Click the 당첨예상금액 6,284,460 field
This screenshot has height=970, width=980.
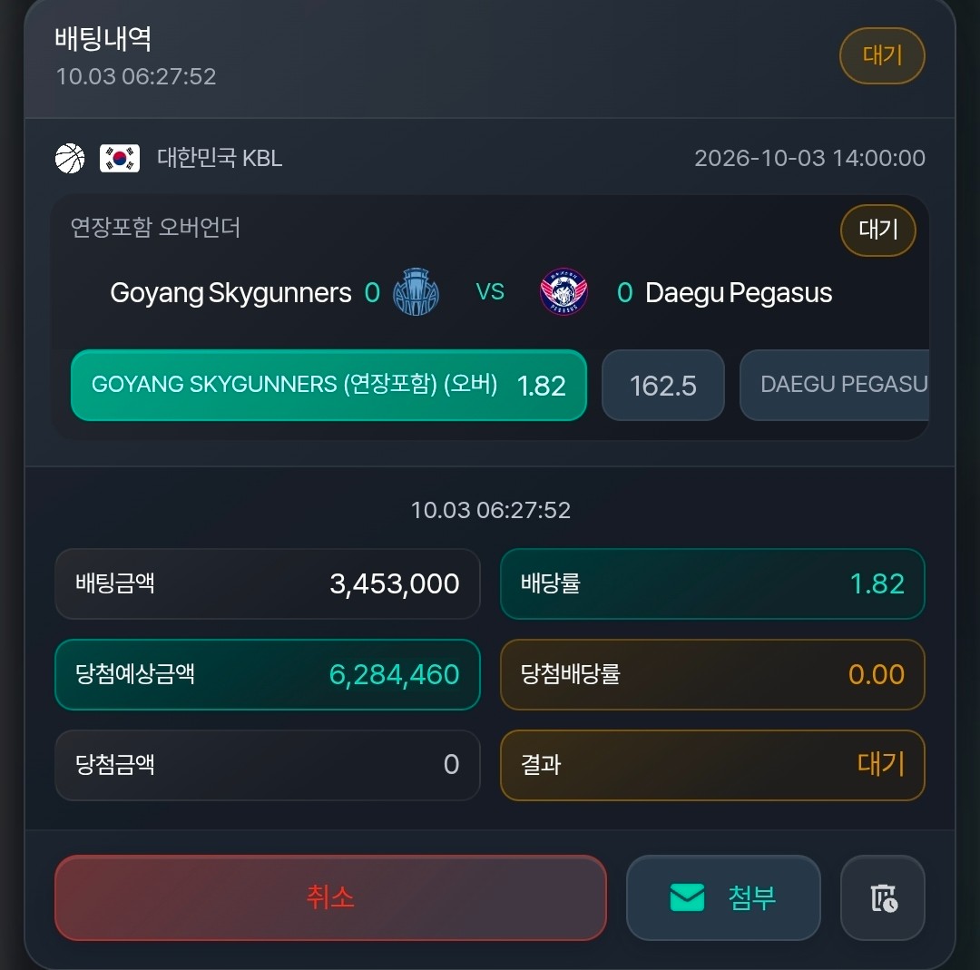[268, 674]
